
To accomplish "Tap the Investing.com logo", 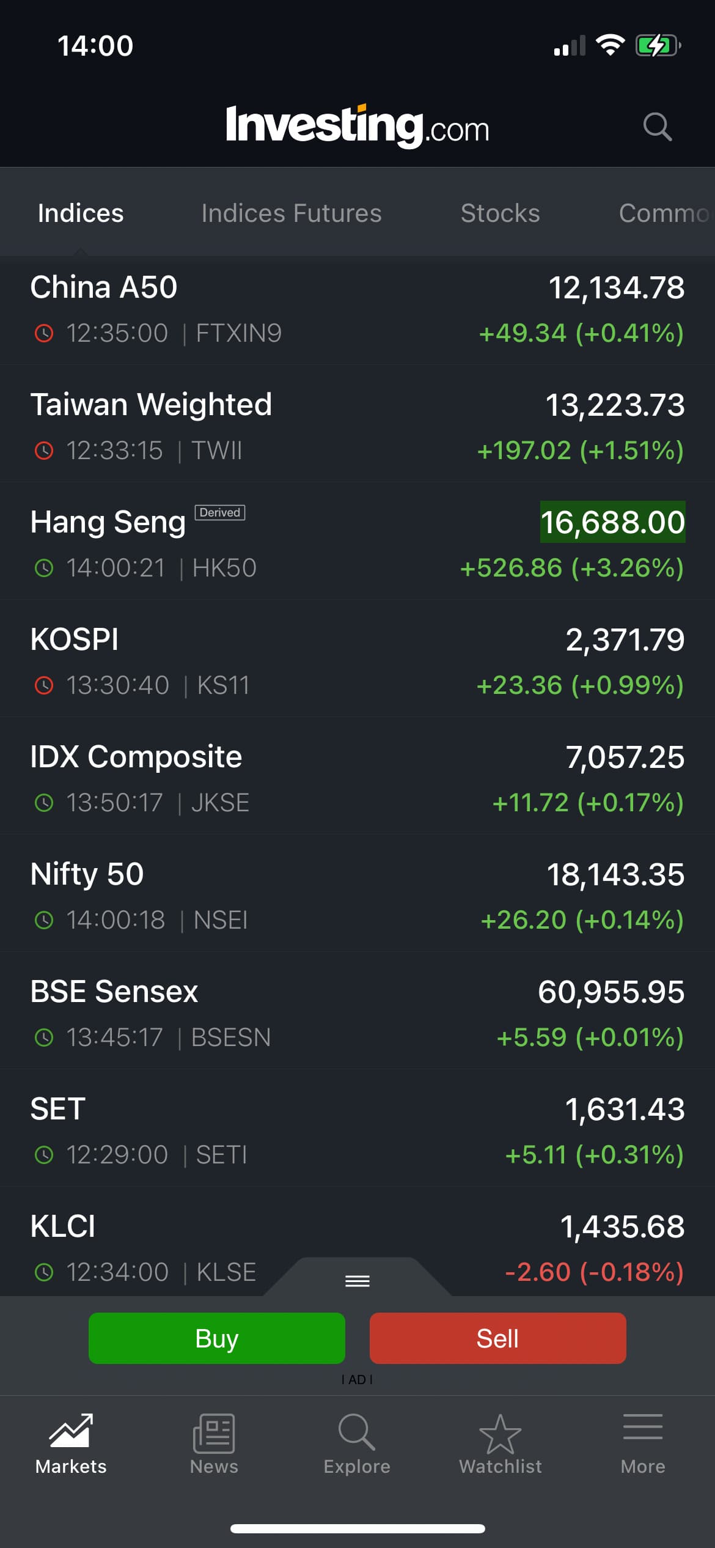I will 357,126.
